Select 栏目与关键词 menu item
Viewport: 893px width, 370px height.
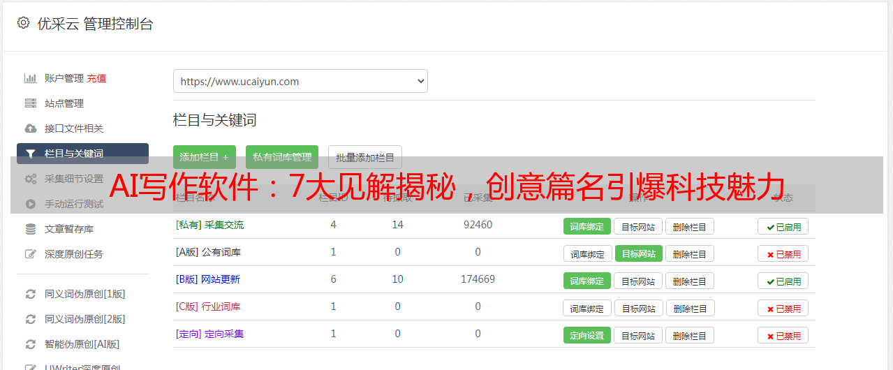(x=82, y=154)
